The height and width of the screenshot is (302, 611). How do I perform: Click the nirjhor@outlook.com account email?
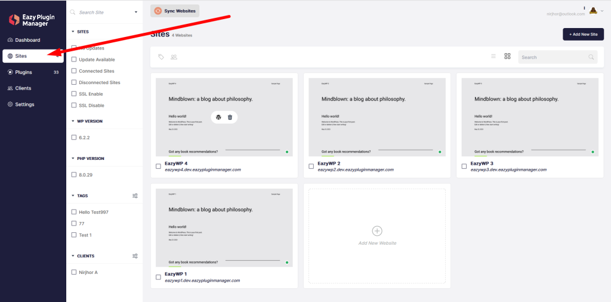point(566,14)
